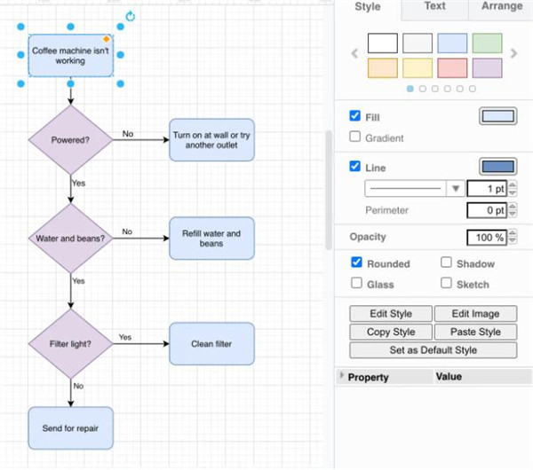Select the Filter light? diamond shape
The height and width of the screenshot is (470, 533).
tap(70, 343)
